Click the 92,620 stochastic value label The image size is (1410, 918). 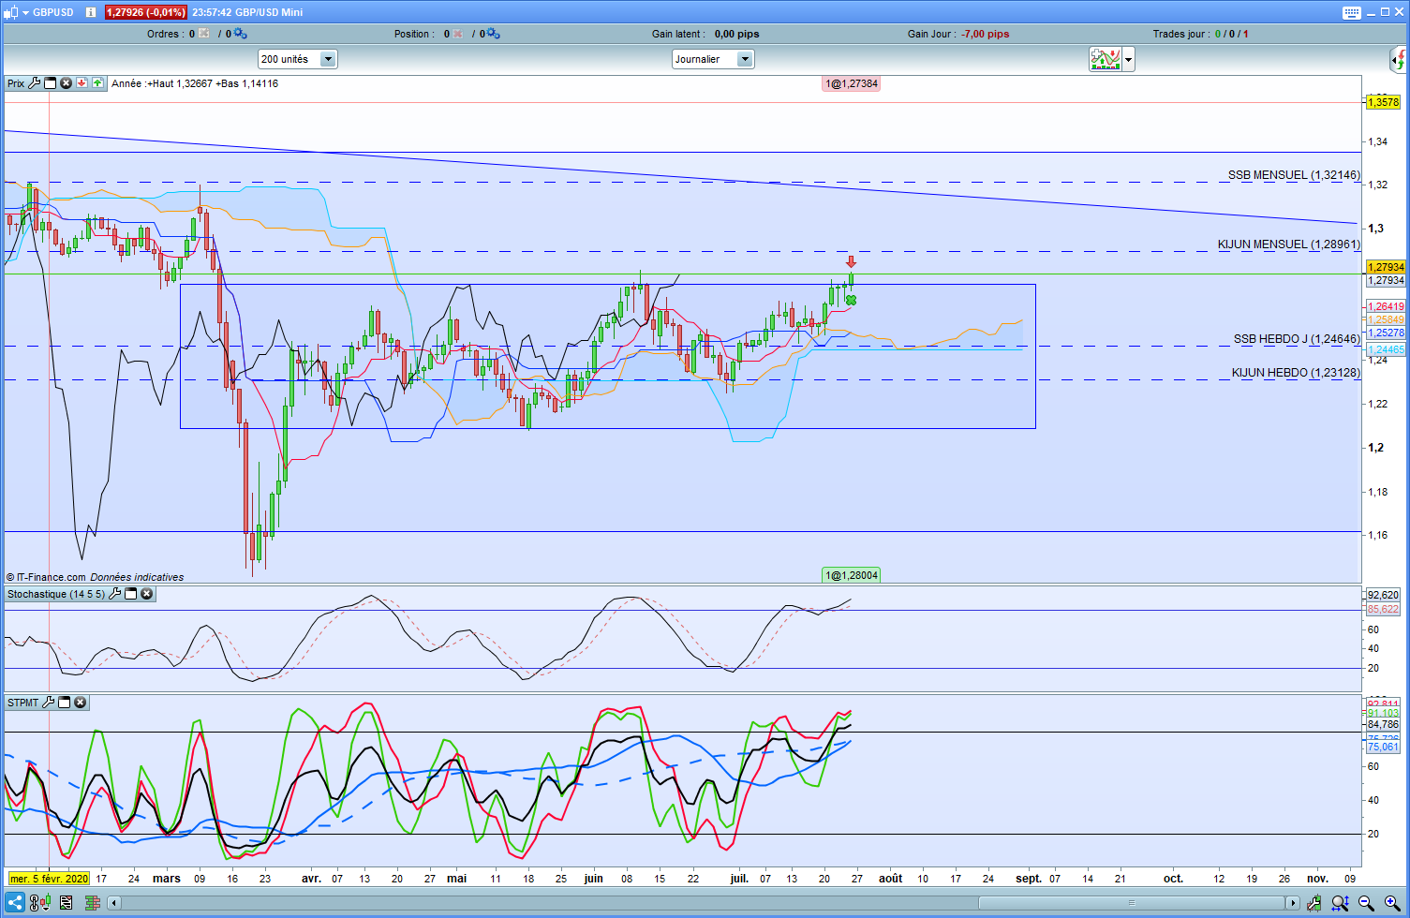click(x=1383, y=595)
